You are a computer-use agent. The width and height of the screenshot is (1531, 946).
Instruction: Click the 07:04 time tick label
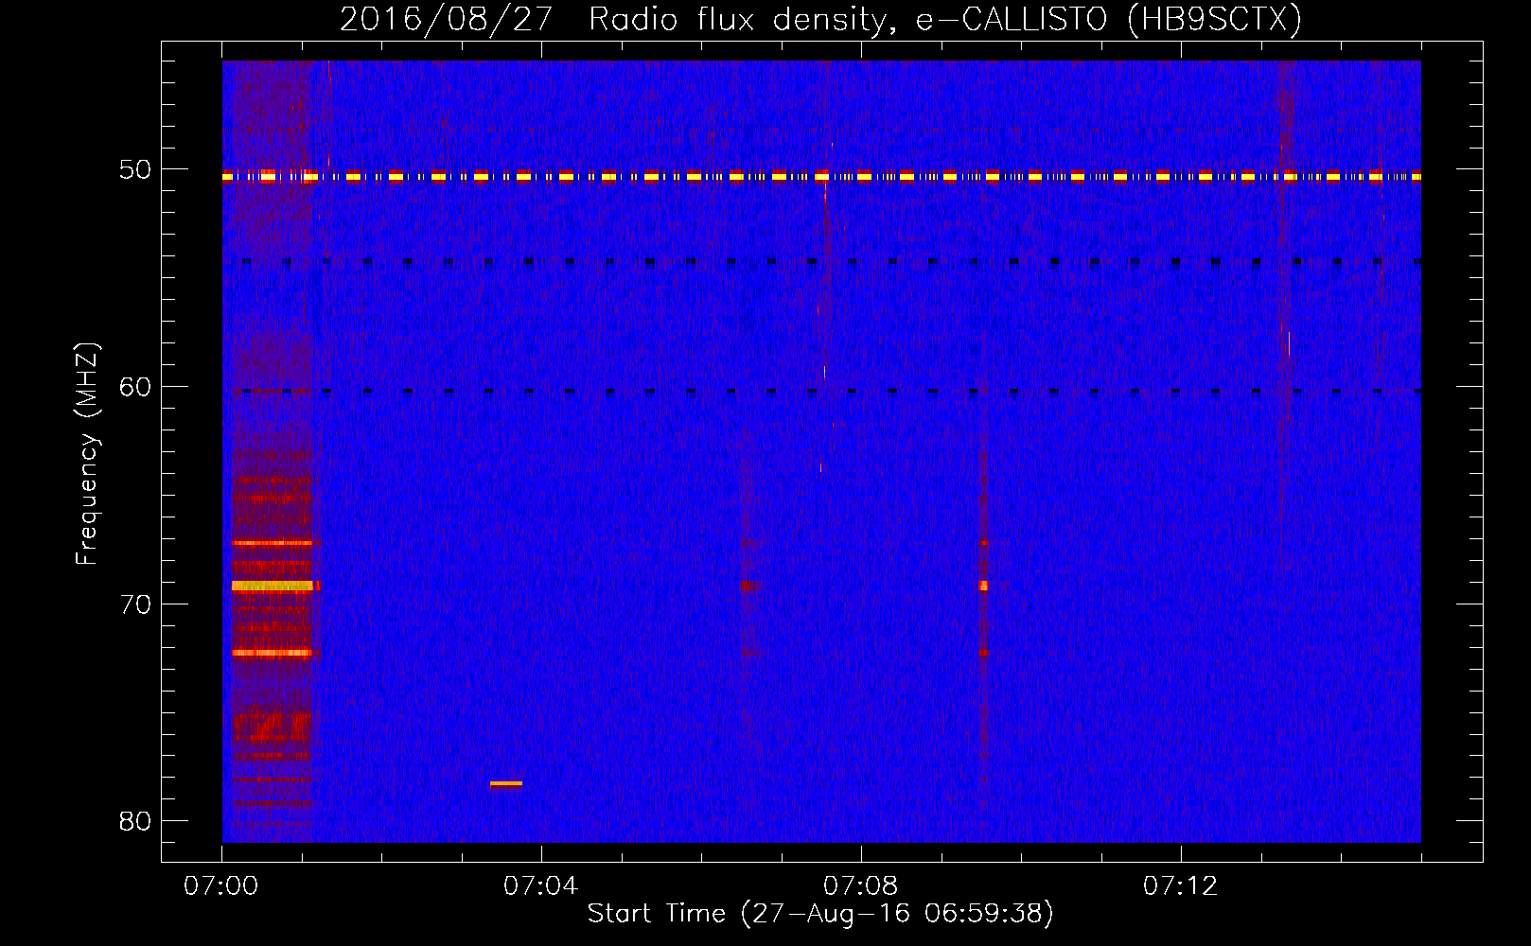[541, 886]
